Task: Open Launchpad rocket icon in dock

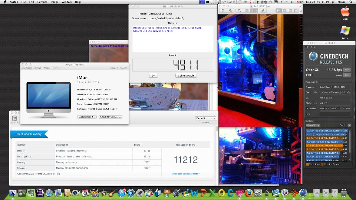Action: point(140,193)
